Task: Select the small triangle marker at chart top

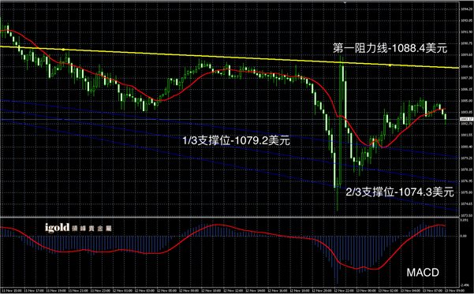Action: [x=345, y=2]
